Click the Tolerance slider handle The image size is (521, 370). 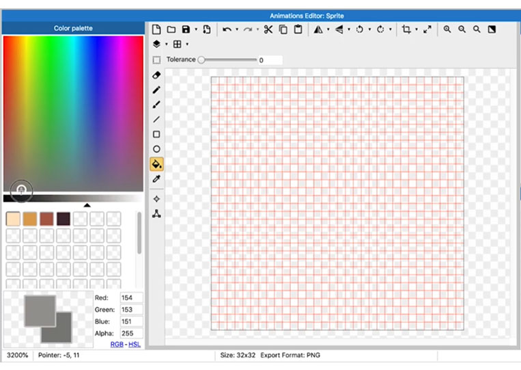pos(201,60)
